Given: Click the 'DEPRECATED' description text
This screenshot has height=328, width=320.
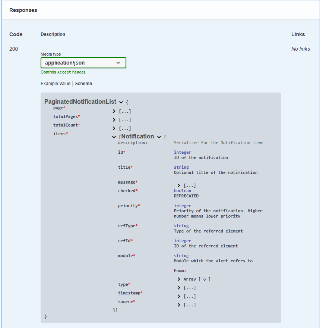Looking at the screenshot, I should point(186,196).
